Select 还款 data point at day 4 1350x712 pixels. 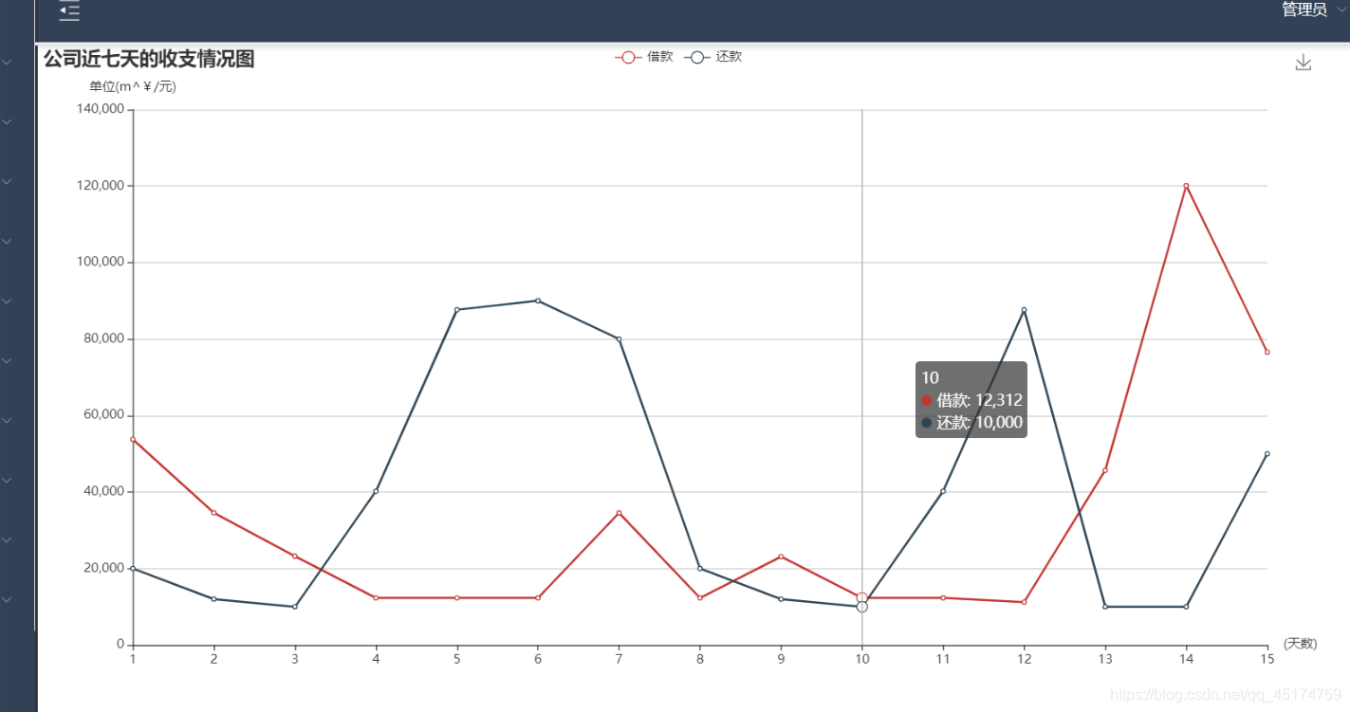(x=376, y=491)
